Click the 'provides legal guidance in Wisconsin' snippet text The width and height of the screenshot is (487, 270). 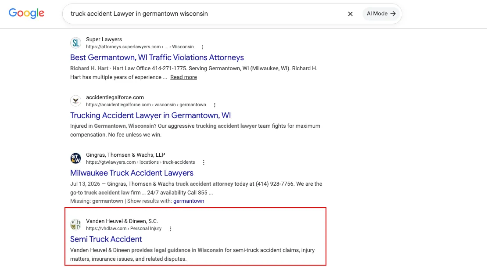point(177,250)
